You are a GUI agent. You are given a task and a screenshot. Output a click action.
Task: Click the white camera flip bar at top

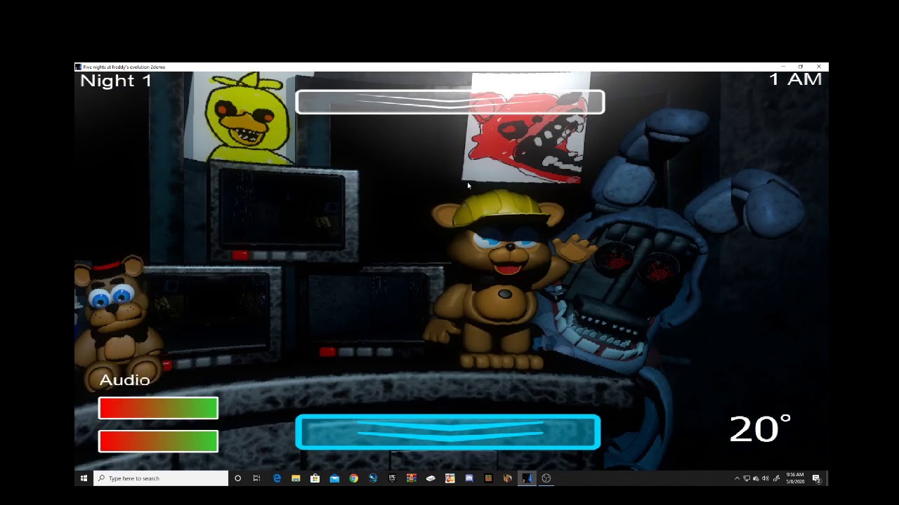click(450, 102)
